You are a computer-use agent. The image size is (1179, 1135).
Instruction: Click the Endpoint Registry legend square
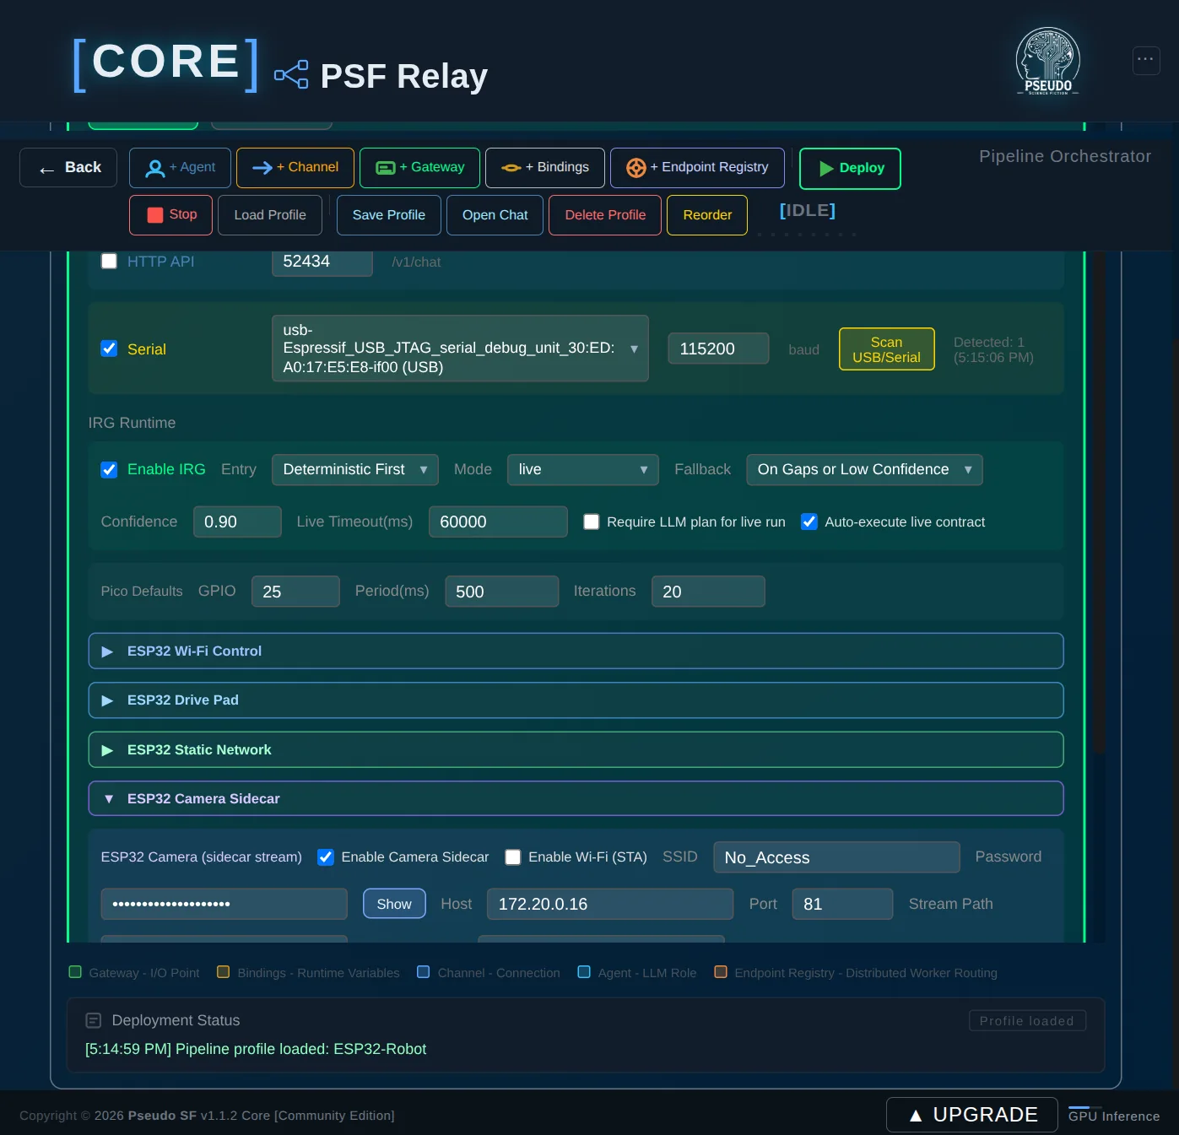click(721, 972)
